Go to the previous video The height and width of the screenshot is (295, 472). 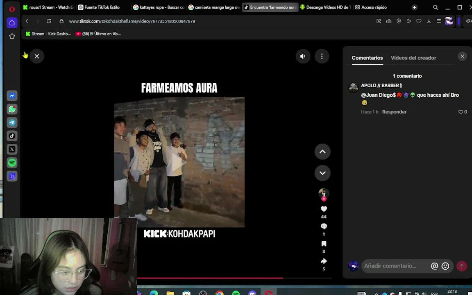(x=322, y=152)
